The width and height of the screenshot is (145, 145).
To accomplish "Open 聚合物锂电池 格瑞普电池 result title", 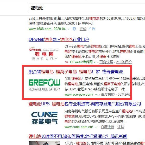I will point(76,72).
